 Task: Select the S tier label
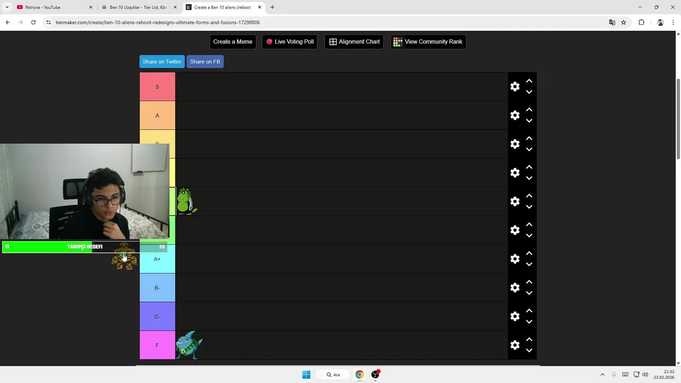point(157,87)
